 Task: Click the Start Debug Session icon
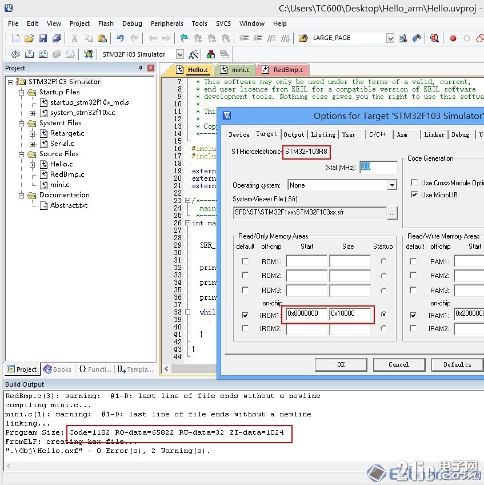click(434, 38)
